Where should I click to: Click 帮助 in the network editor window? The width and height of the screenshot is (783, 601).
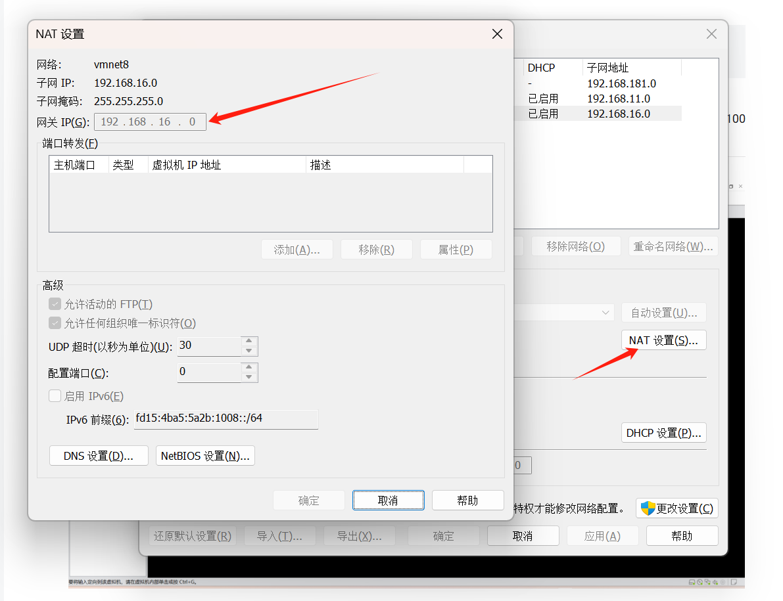[682, 536]
